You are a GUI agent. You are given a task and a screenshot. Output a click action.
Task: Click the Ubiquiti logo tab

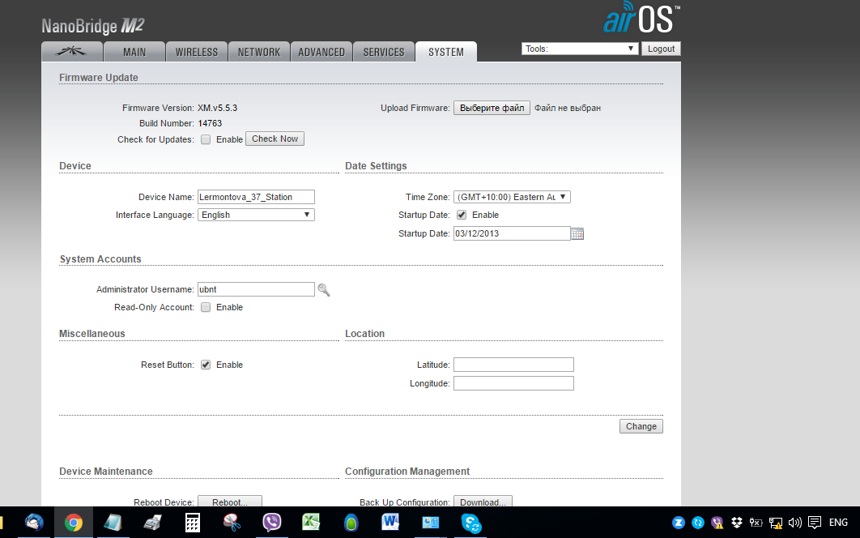72,52
